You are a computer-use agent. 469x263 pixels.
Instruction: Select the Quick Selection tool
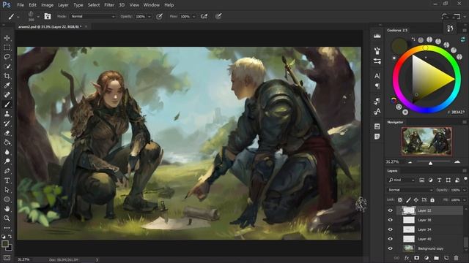7,66
